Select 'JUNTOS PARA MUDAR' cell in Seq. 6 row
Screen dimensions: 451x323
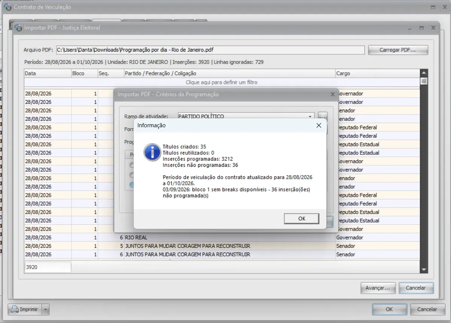click(x=230, y=254)
